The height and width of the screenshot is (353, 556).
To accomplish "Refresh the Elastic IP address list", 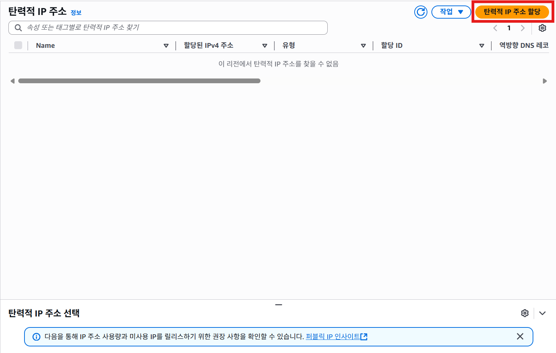I will pos(421,12).
